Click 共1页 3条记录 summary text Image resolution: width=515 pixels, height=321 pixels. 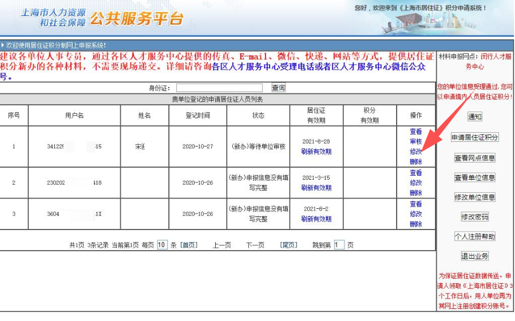click(x=89, y=245)
